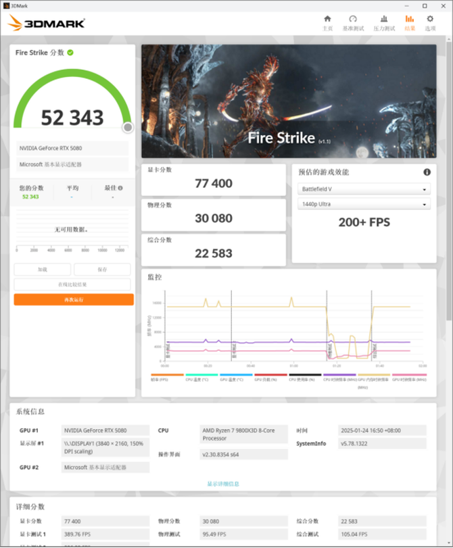The height and width of the screenshot is (548, 453).
Task: Click the info icon next to 最佳
Action: tap(120, 188)
